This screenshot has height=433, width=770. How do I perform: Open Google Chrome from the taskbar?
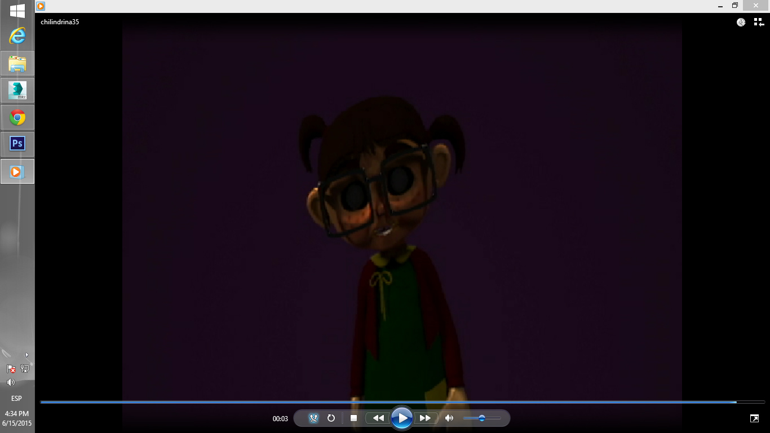click(17, 117)
